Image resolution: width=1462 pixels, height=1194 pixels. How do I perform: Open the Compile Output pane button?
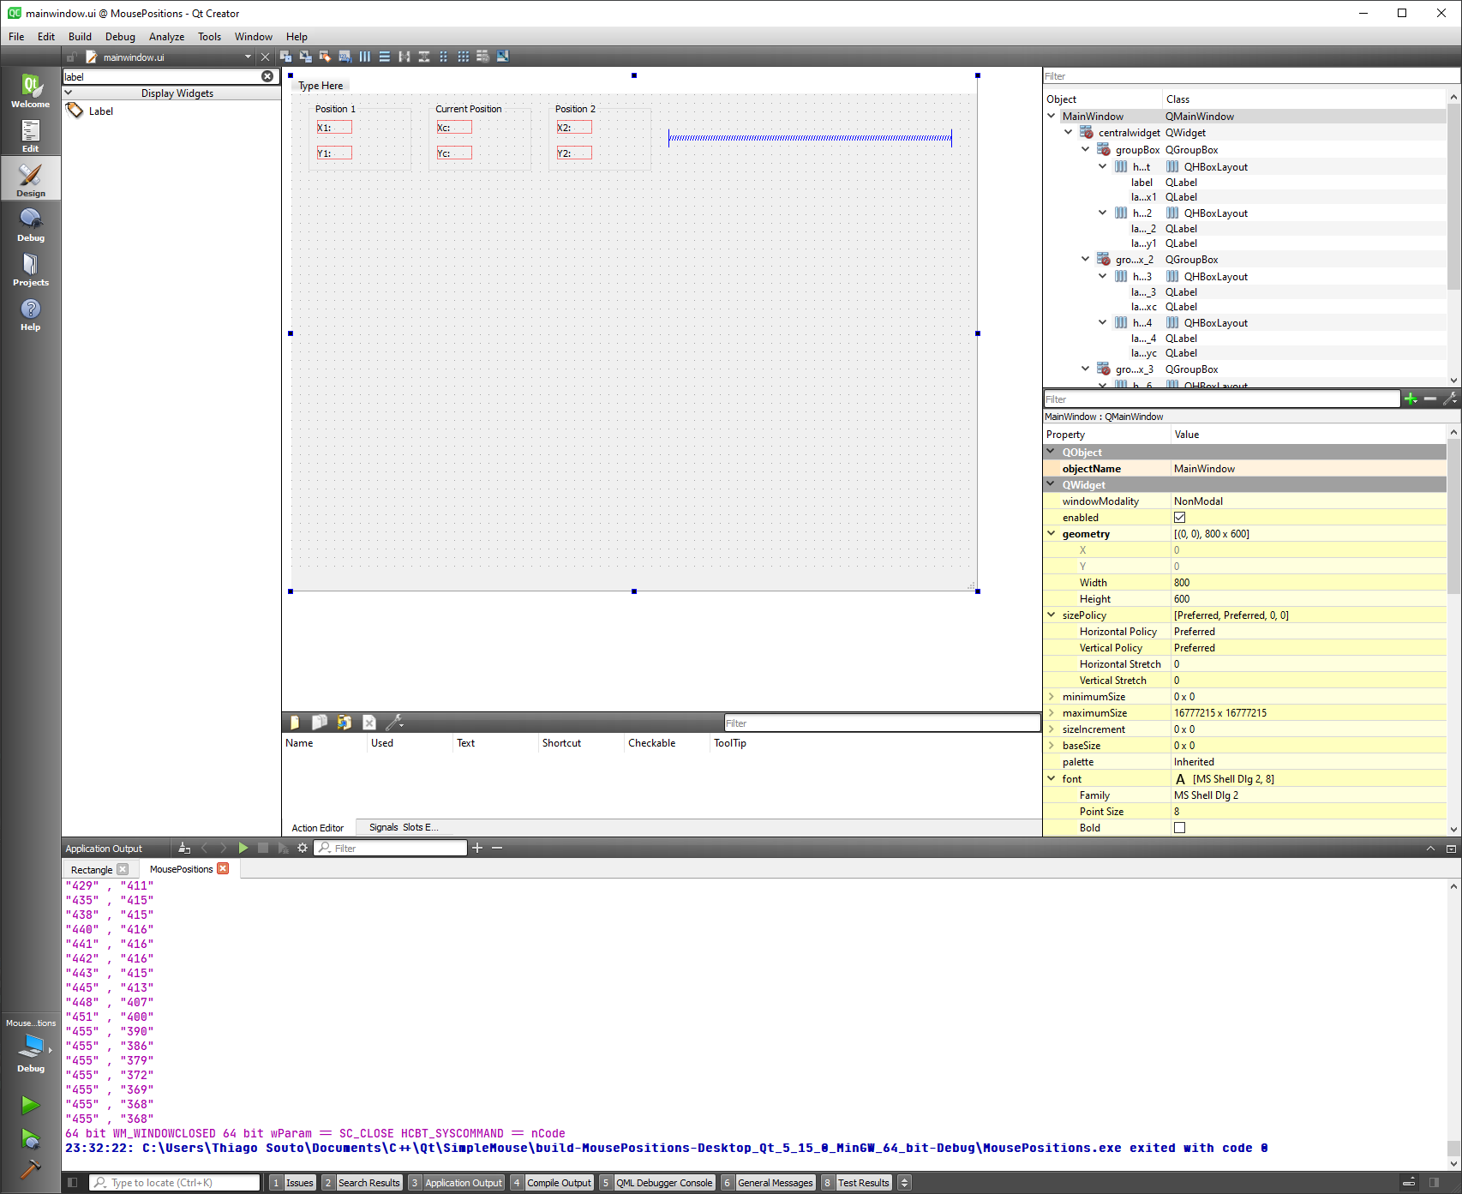coord(558,1183)
